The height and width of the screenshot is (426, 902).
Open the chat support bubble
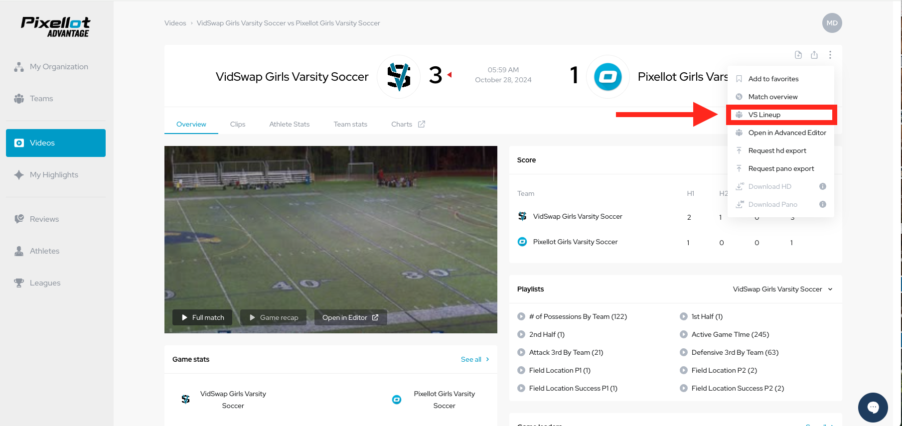873,408
